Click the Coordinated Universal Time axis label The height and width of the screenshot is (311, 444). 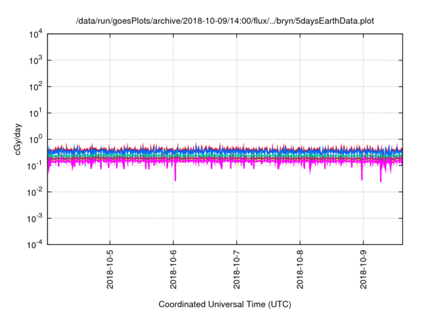225,304
